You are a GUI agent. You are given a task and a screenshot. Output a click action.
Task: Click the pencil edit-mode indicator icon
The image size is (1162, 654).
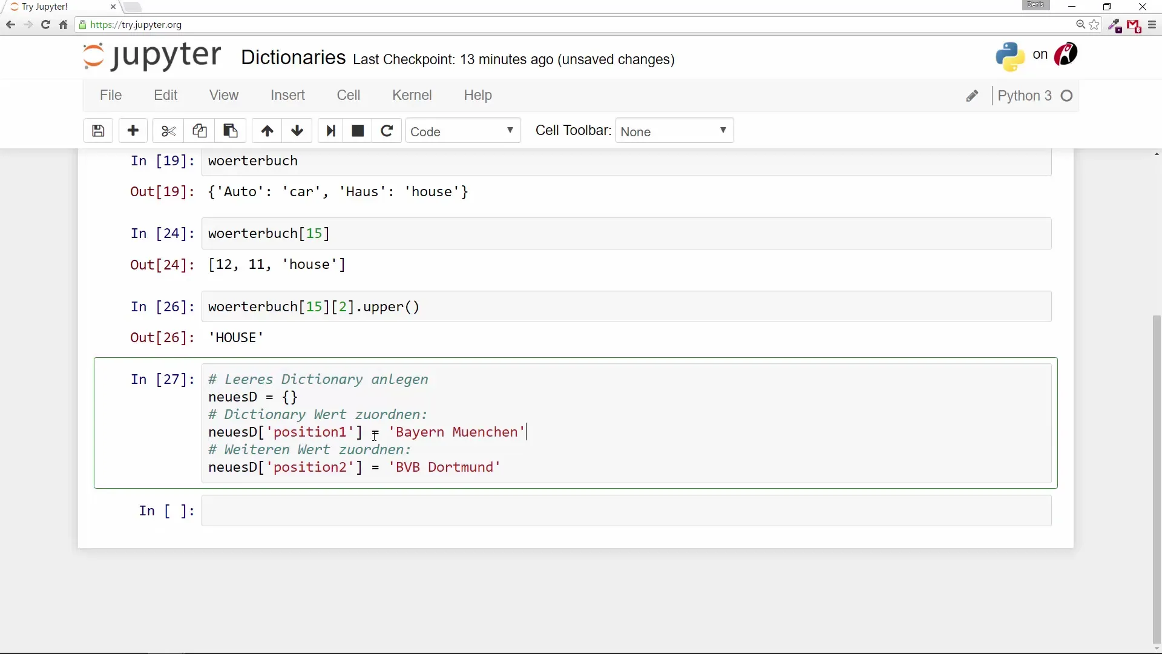972,96
